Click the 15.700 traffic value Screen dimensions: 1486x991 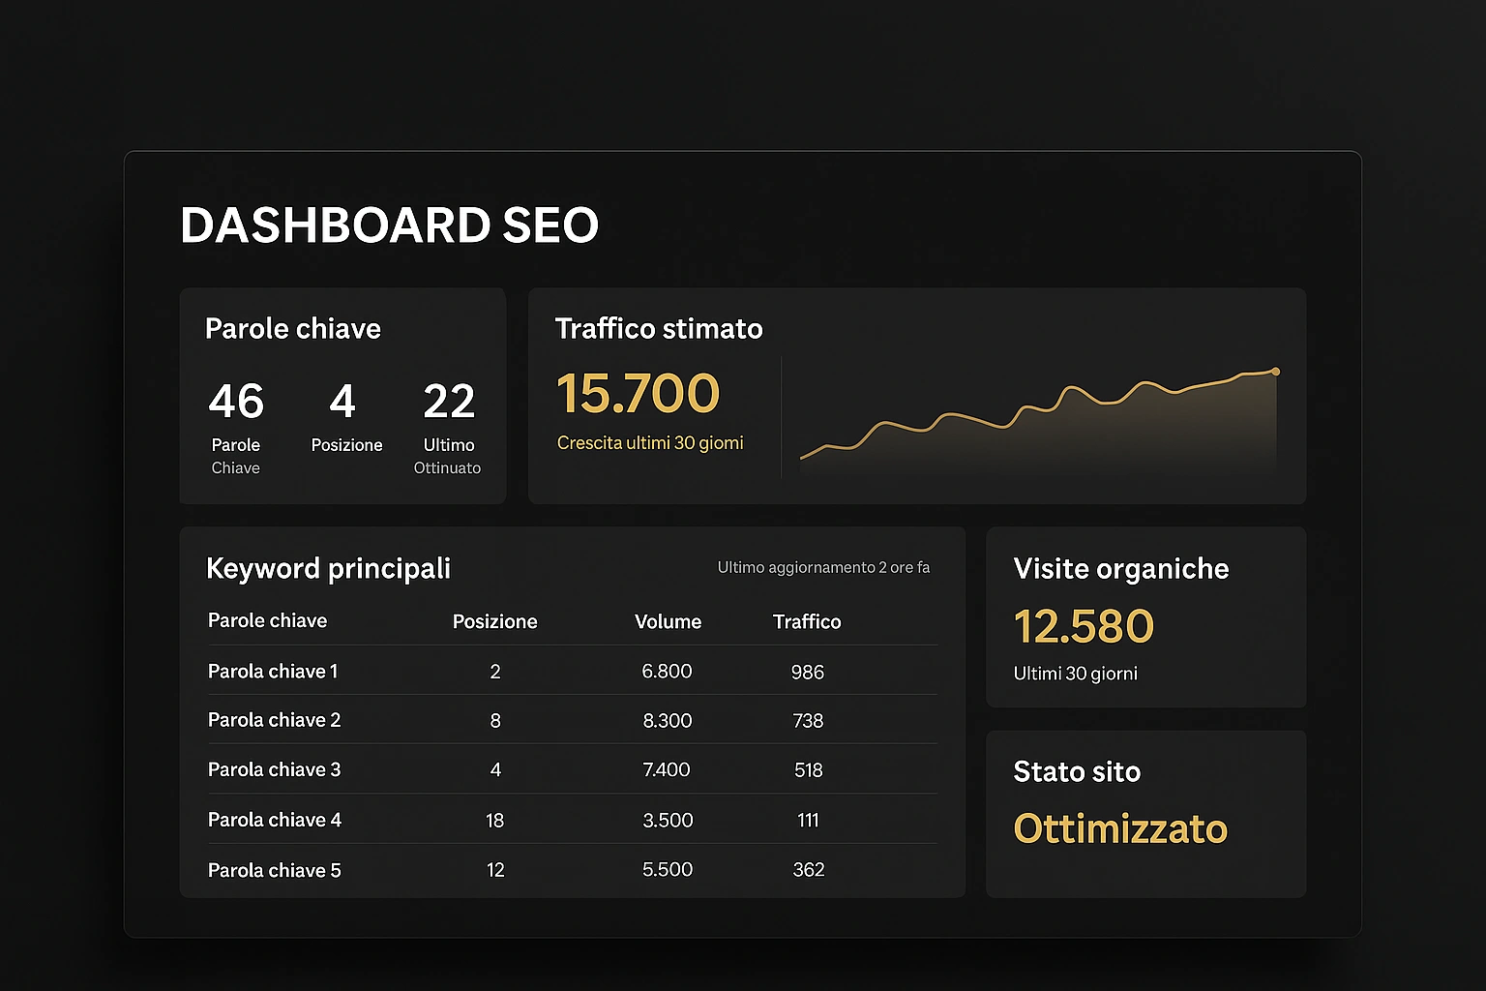point(637,393)
